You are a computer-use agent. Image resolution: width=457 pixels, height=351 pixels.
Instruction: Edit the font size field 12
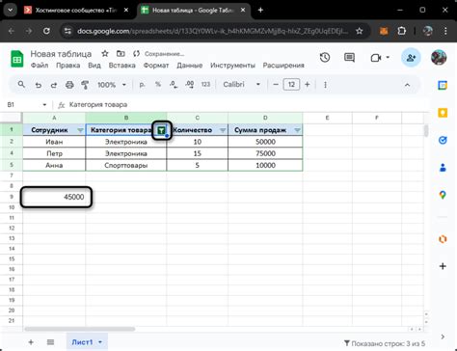291,85
